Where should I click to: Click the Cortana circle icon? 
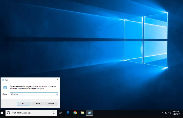point(8,113)
